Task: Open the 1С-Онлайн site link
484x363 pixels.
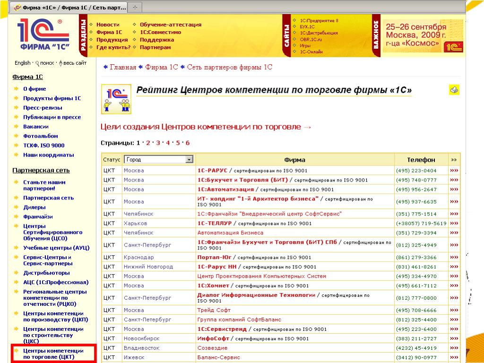Action: pyautogui.click(x=311, y=52)
